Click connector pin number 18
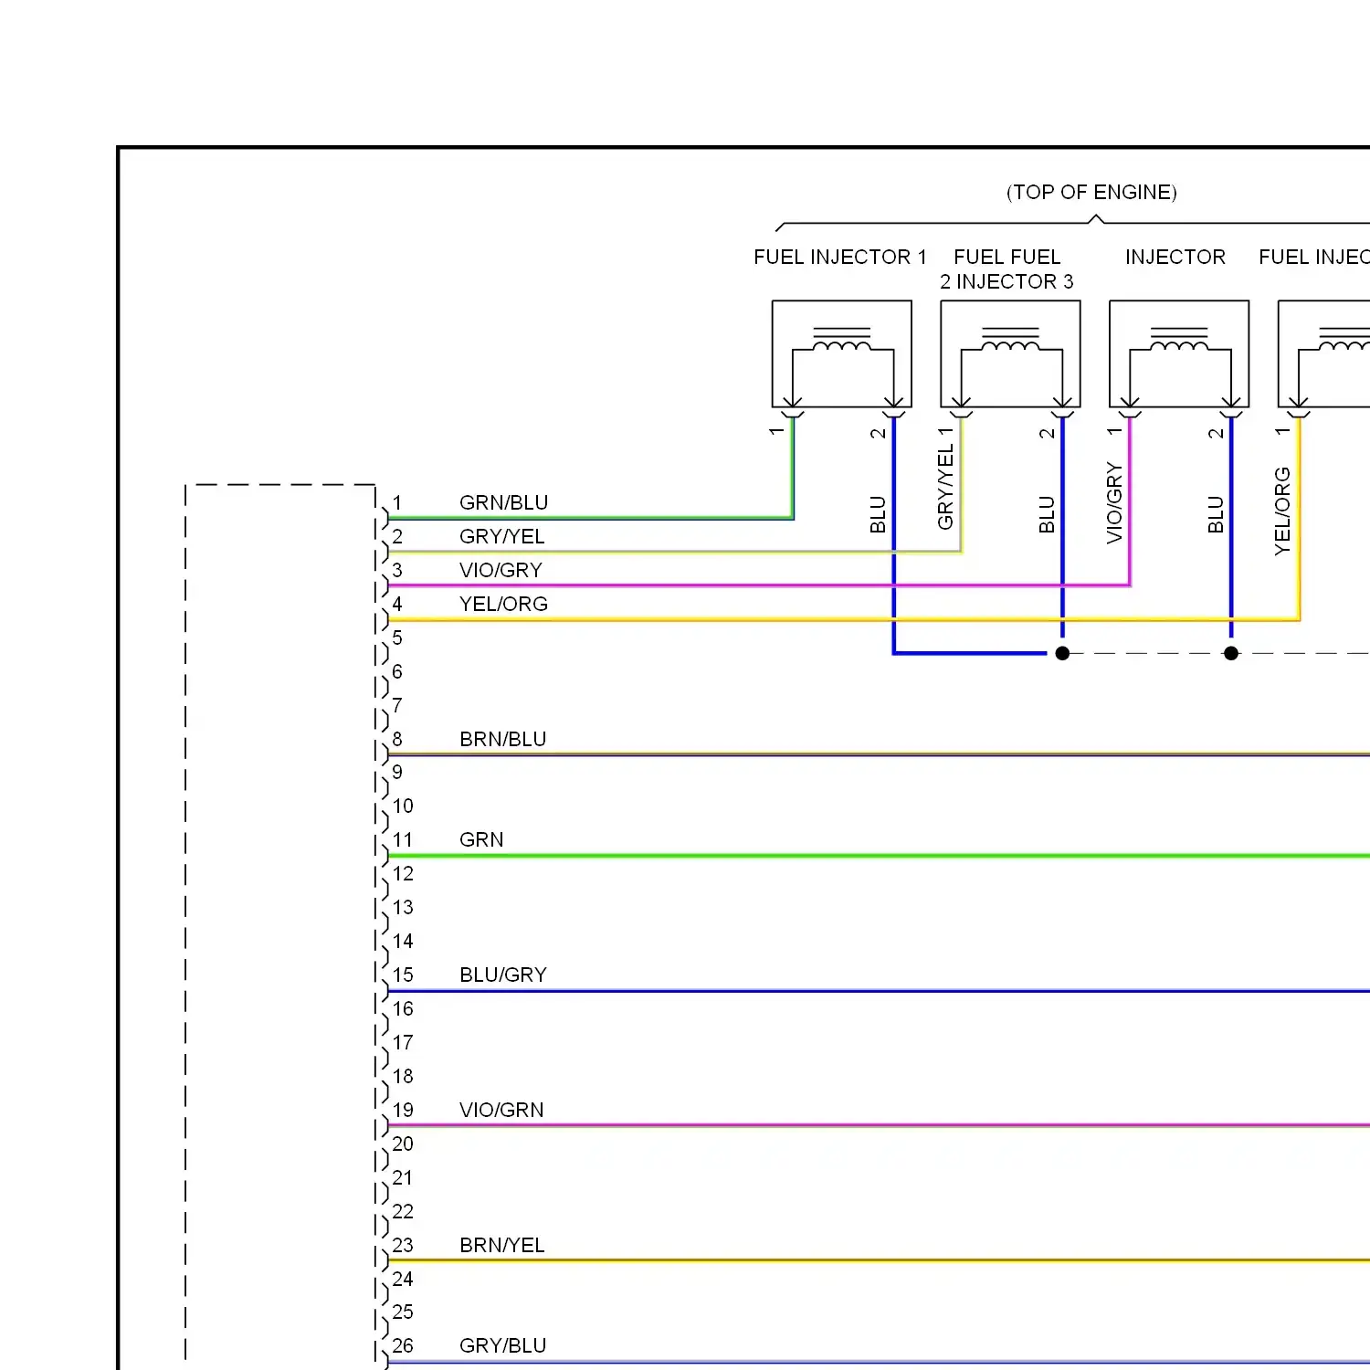This screenshot has height=1370, width=1370. [403, 1076]
